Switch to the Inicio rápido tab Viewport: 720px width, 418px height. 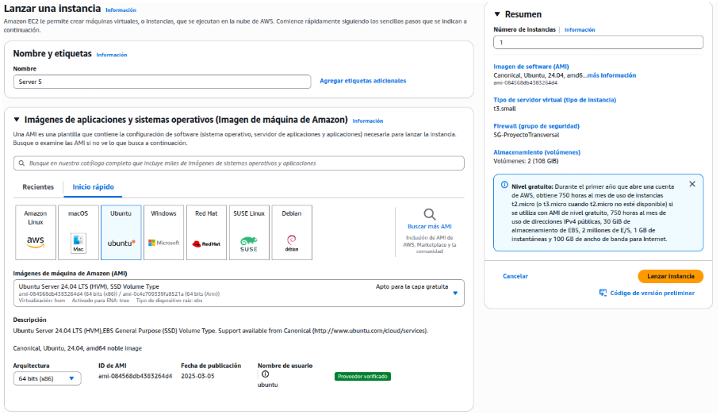93,187
